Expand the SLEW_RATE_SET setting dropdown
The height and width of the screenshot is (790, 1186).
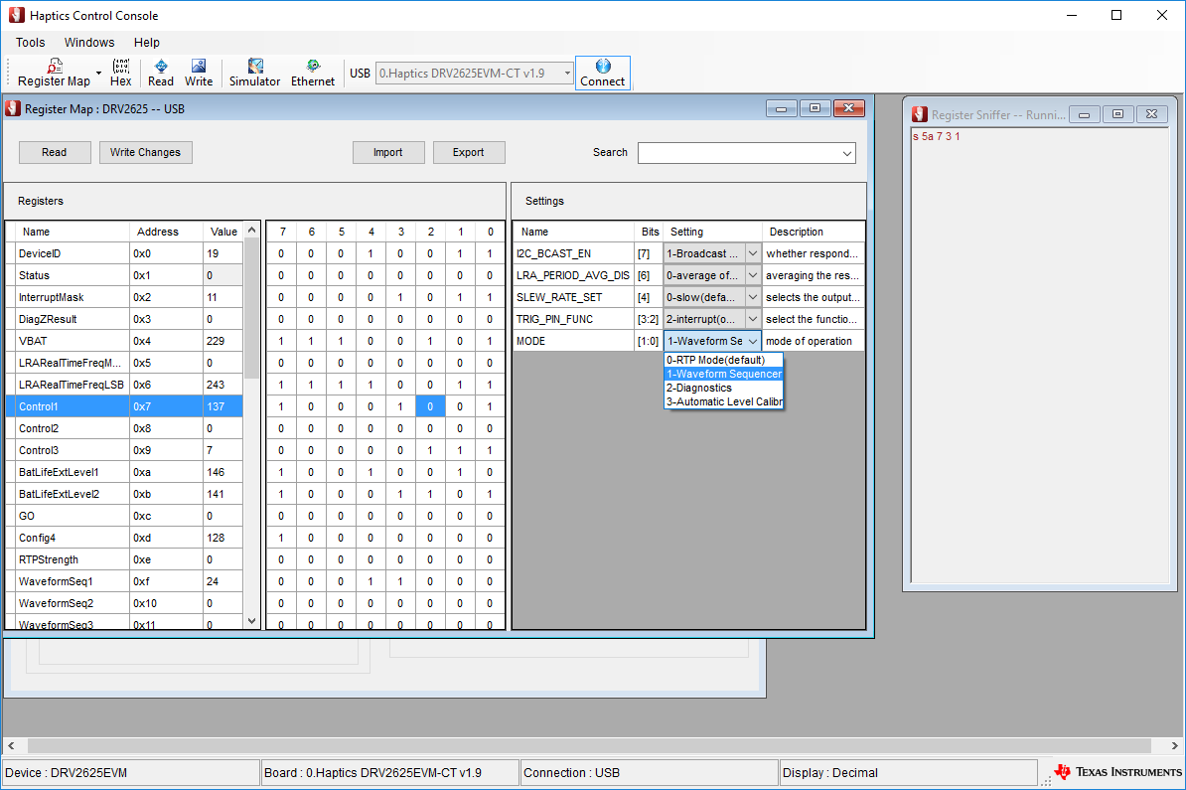click(x=753, y=297)
